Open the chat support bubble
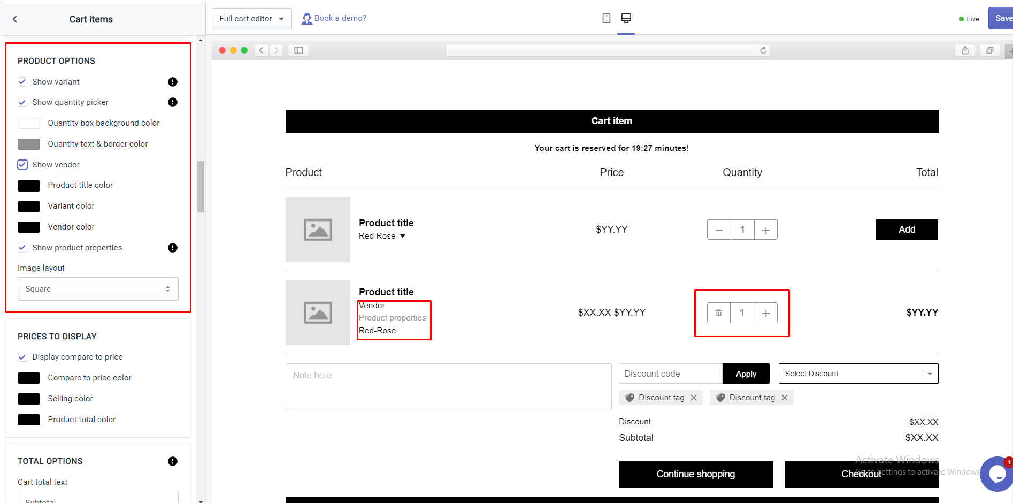Screen dimensions: 1013x503 tap(997, 474)
